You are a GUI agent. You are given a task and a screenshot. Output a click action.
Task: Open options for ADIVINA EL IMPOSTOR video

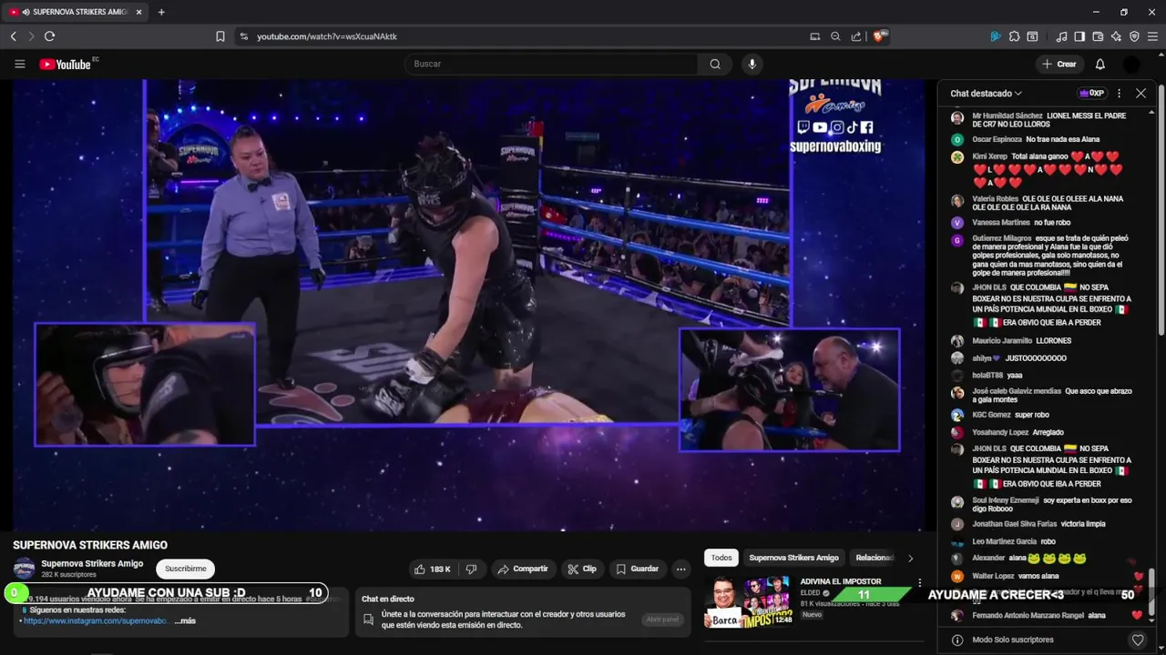pos(919,582)
